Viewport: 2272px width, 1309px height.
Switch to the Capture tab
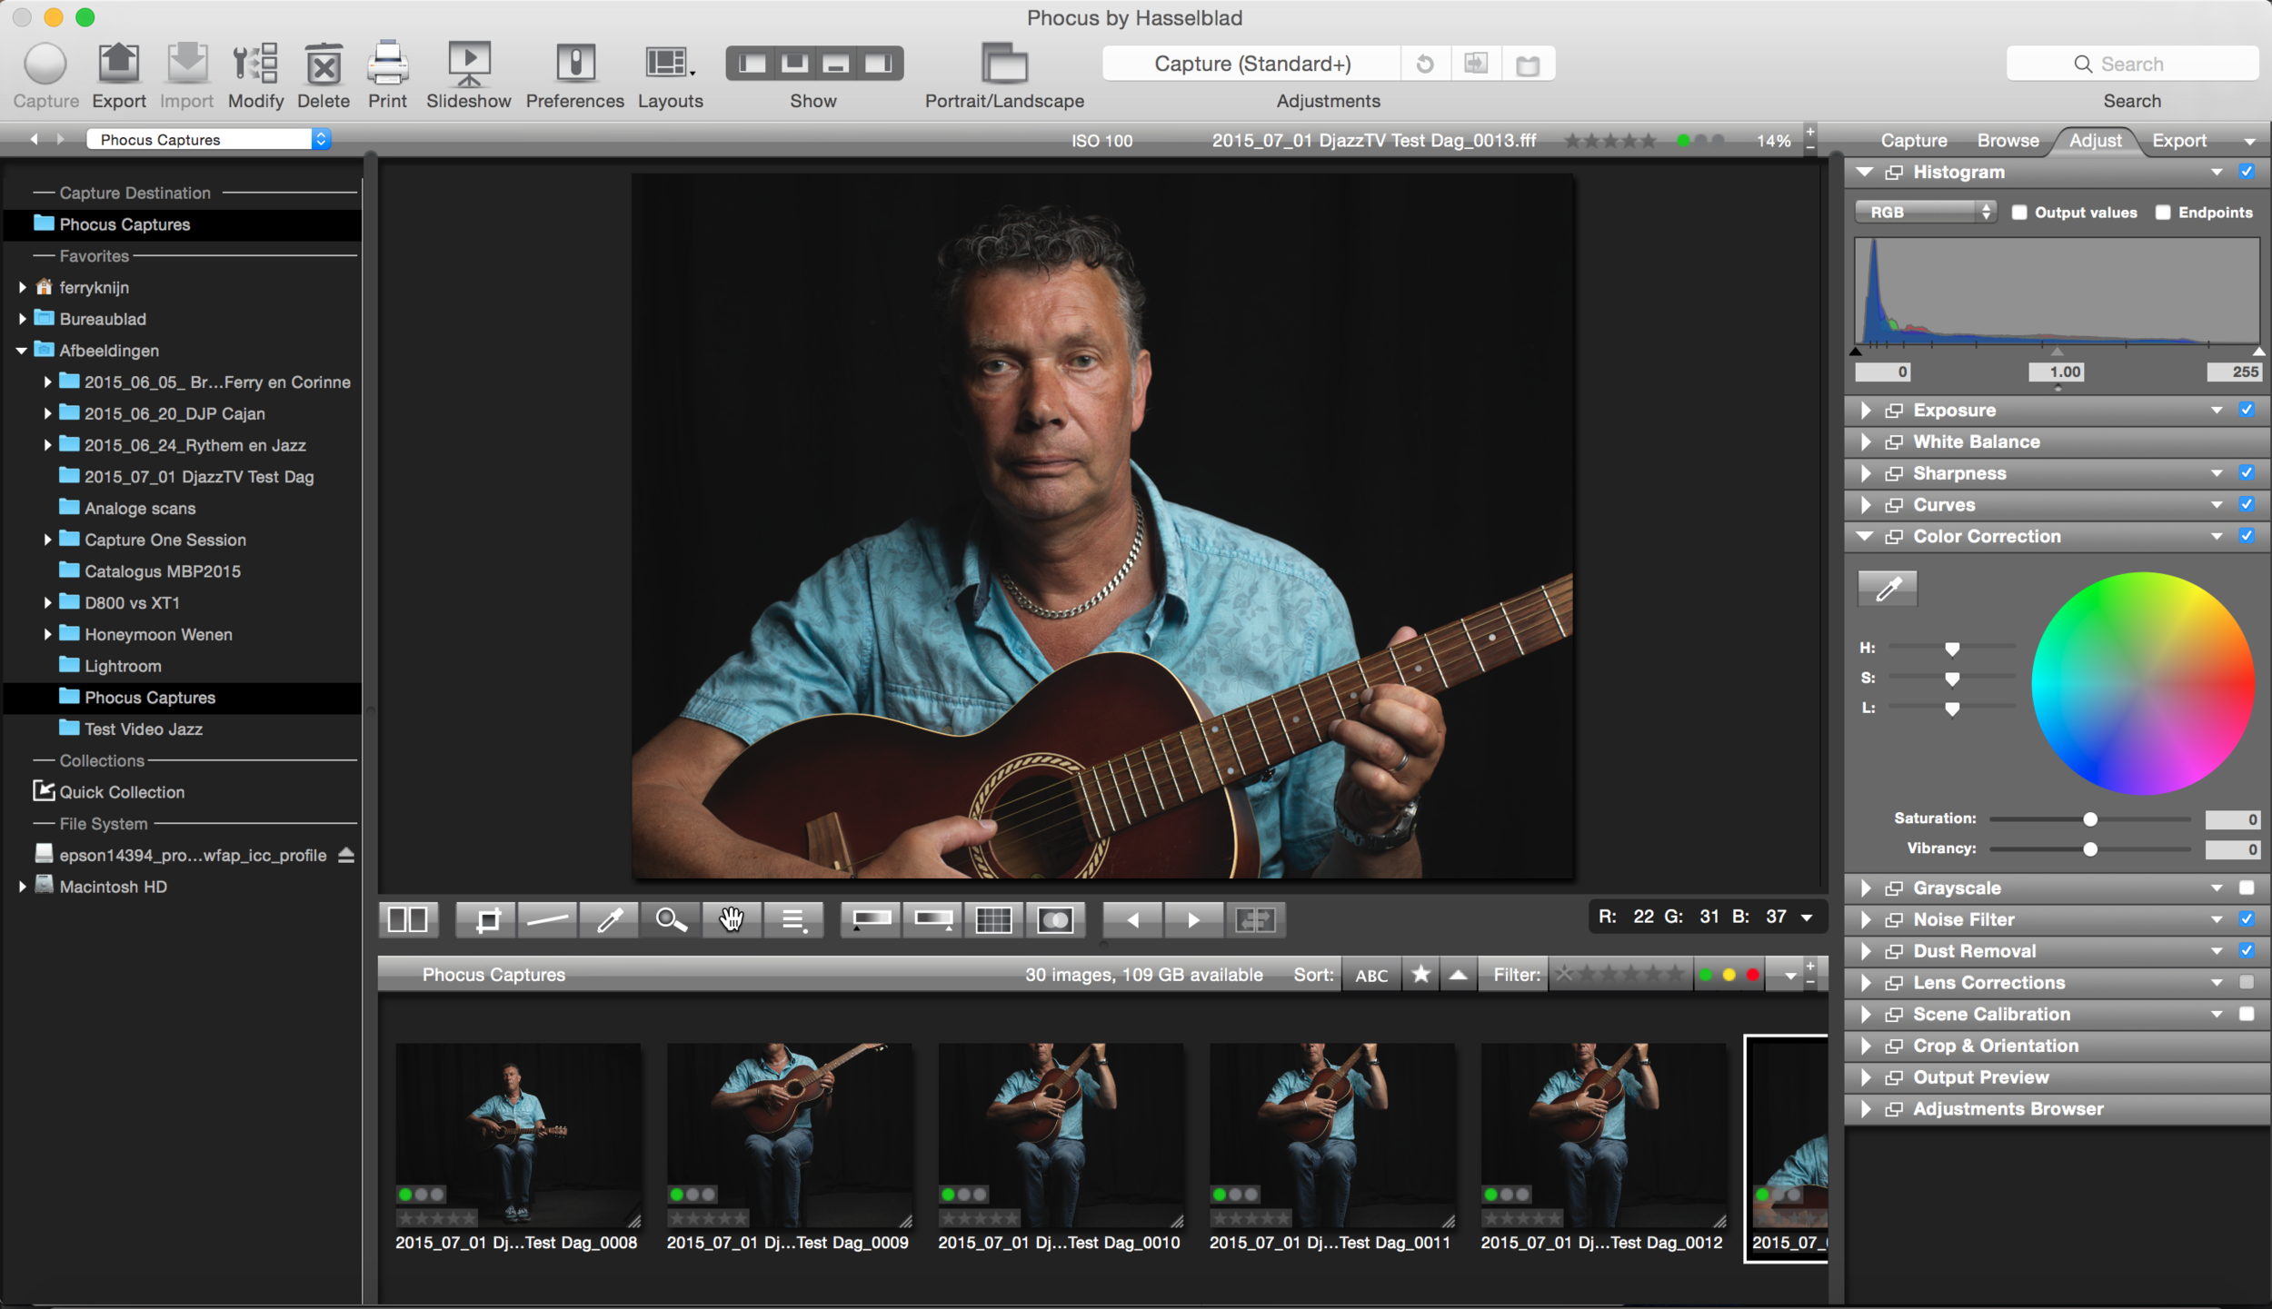tap(1913, 140)
